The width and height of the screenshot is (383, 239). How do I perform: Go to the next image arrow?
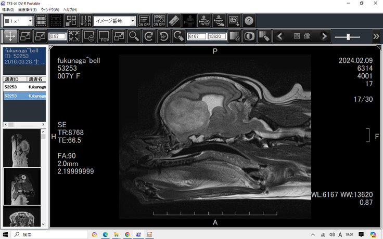324,36
